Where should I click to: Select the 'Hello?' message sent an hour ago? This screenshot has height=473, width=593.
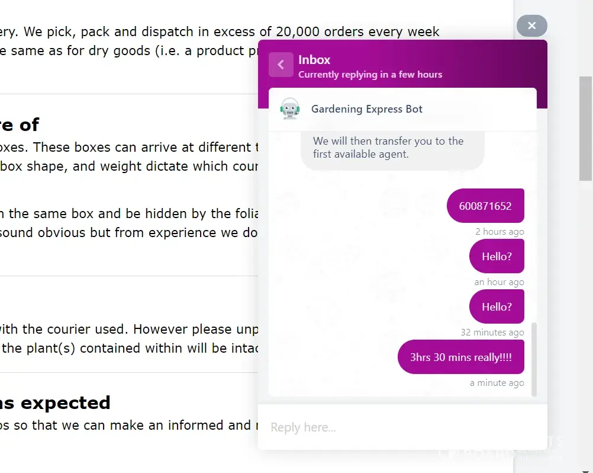point(497,256)
